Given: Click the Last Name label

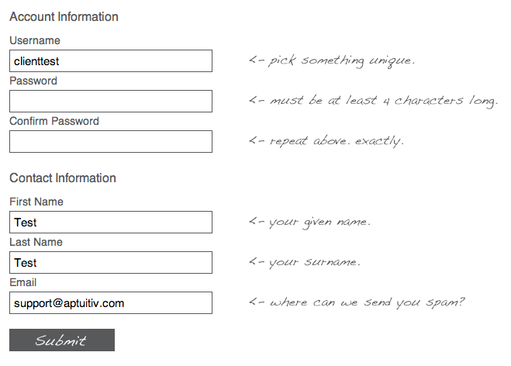Looking at the screenshot, I should click(36, 242).
